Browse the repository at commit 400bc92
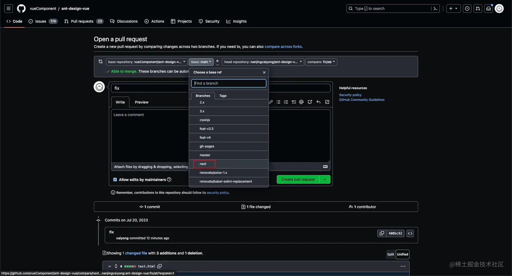This screenshot has height=276, width=512. click(410, 233)
